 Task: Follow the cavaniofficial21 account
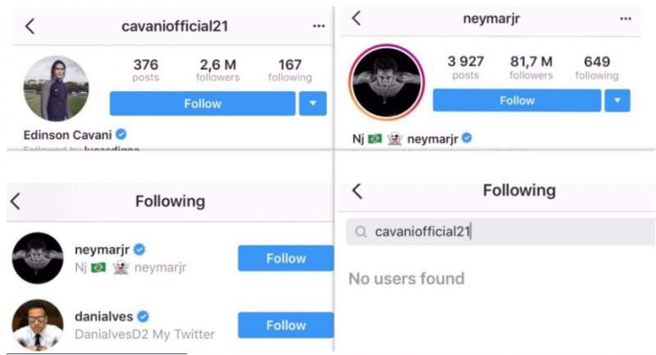[203, 104]
